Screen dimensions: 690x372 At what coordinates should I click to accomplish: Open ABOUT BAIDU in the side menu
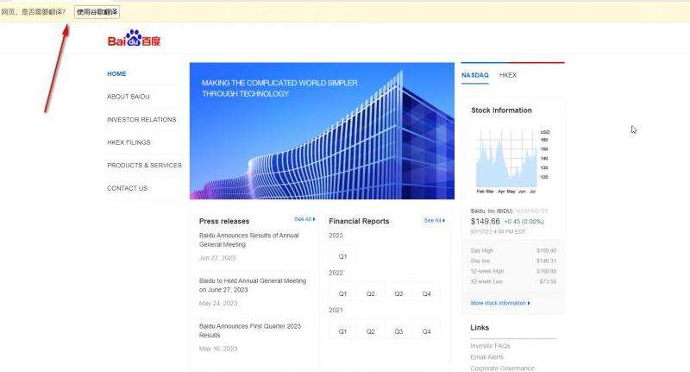(x=128, y=97)
